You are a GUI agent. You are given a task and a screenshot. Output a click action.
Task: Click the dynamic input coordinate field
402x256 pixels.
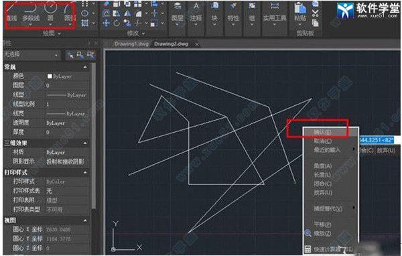coord(376,140)
